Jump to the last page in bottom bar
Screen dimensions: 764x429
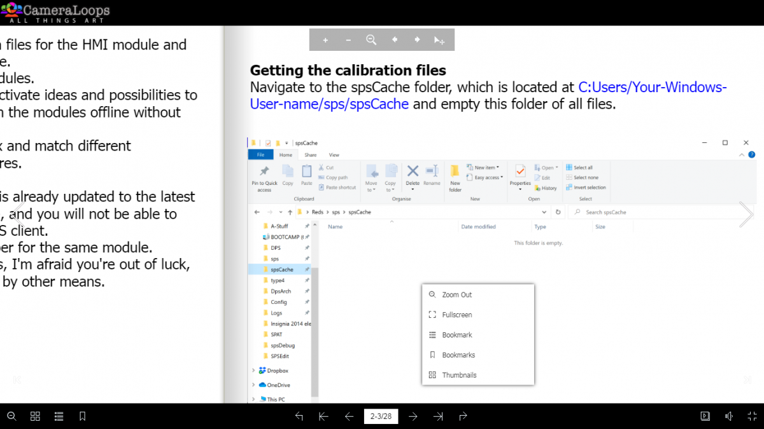click(x=438, y=416)
